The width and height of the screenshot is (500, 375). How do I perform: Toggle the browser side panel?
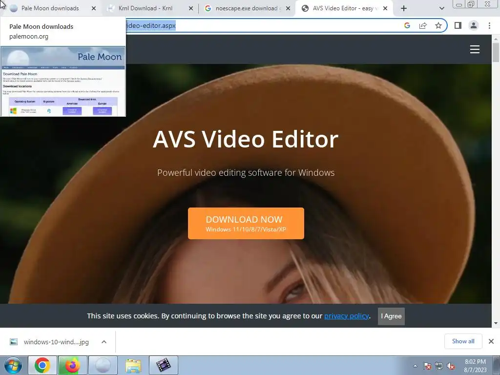coord(458,25)
